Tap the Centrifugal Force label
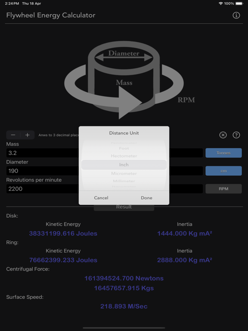 coord(28,269)
